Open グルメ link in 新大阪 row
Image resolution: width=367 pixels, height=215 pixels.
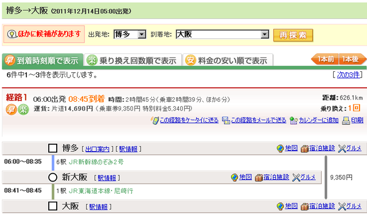point(308,177)
